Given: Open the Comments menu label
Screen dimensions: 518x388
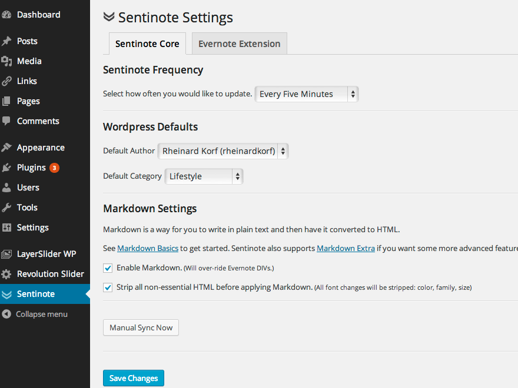Looking at the screenshot, I should 38,121.
